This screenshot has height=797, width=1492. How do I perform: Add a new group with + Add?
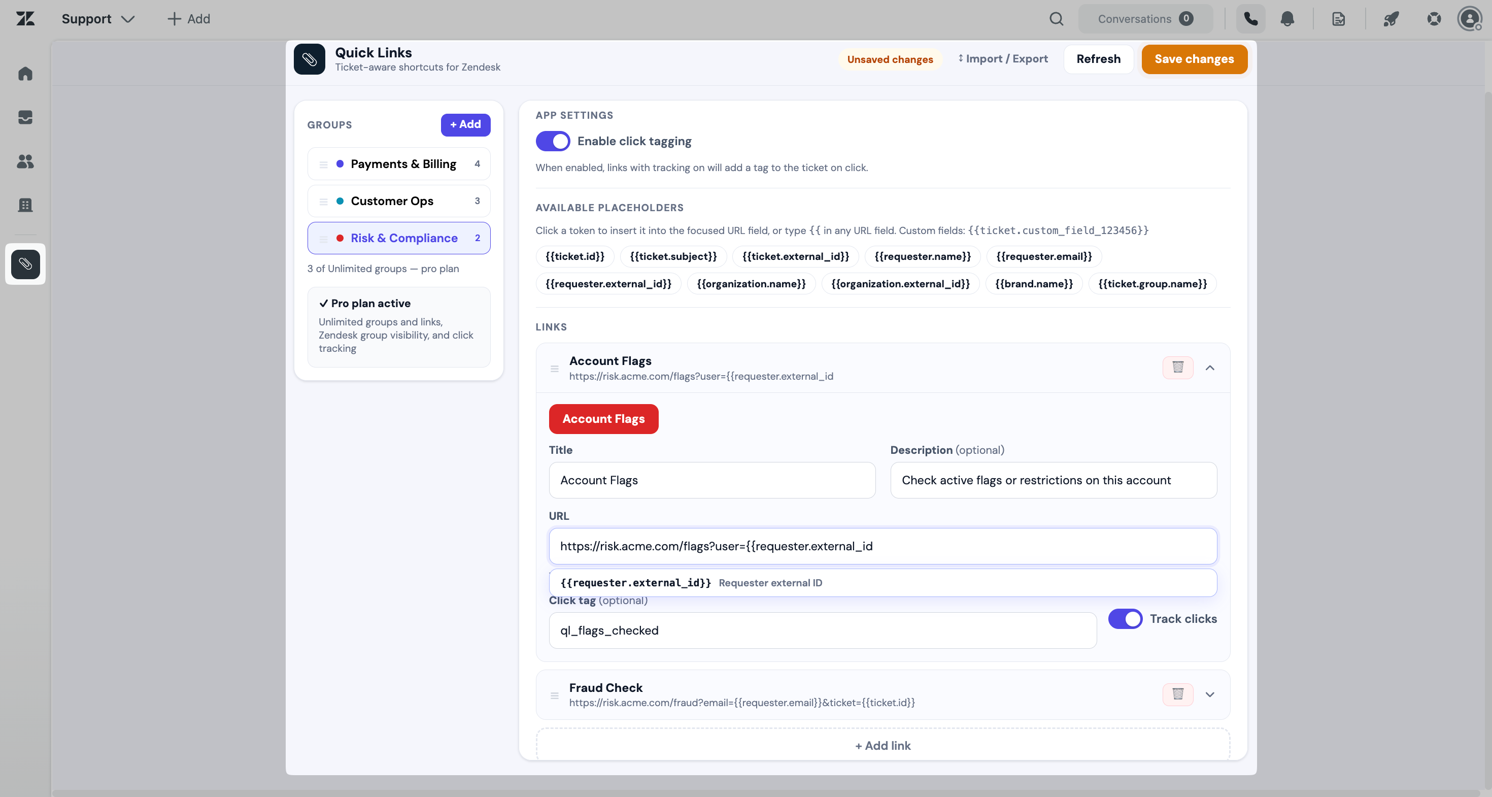[x=465, y=124]
